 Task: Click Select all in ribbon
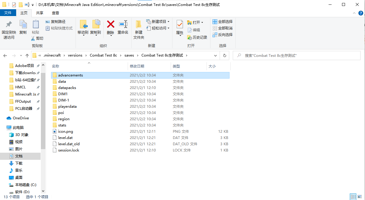[222, 22]
